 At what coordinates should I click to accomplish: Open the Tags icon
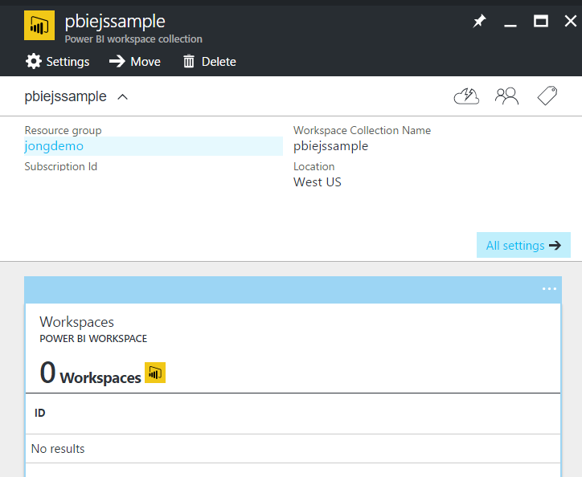pos(547,97)
